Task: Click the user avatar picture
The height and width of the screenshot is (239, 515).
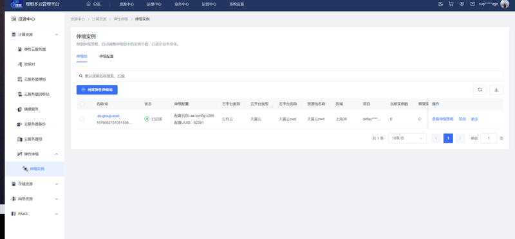Action: pyautogui.click(x=505, y=4)
